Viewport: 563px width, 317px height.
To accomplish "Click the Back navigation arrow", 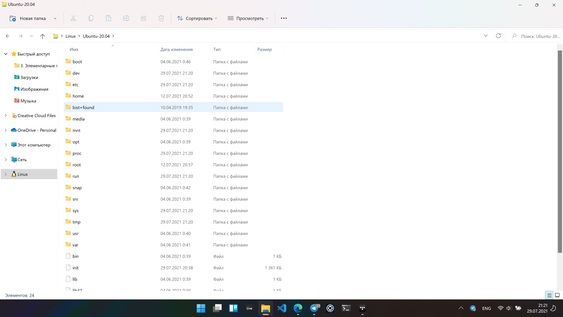I will click(x=7, y=36).
